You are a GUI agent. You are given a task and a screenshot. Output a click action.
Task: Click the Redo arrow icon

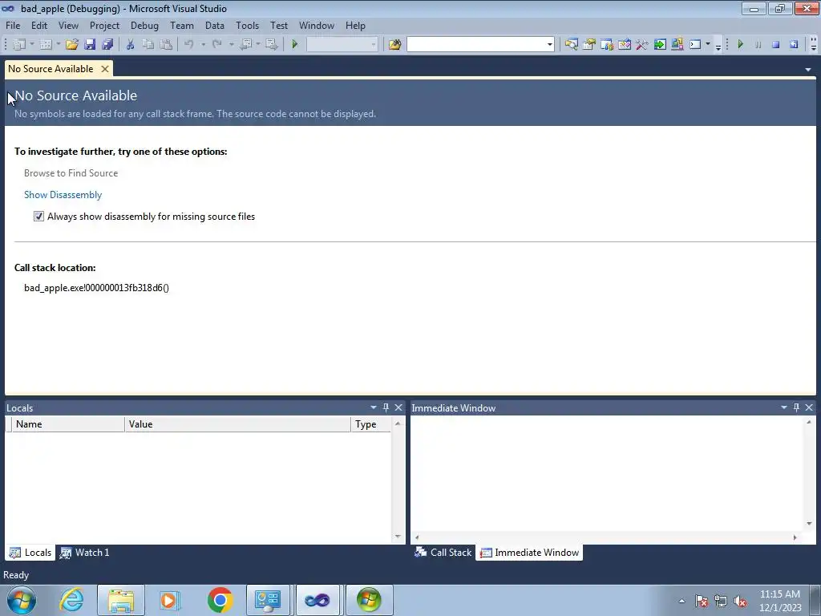(216, 45)
